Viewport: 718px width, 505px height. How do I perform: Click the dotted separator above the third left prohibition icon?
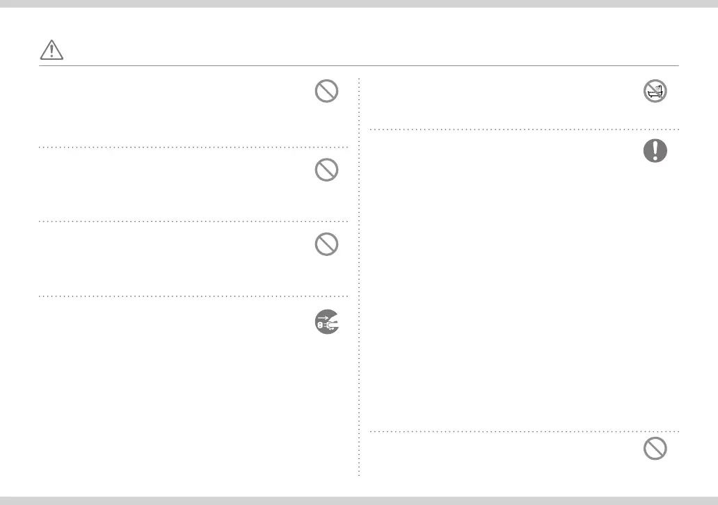click(193, 222)
